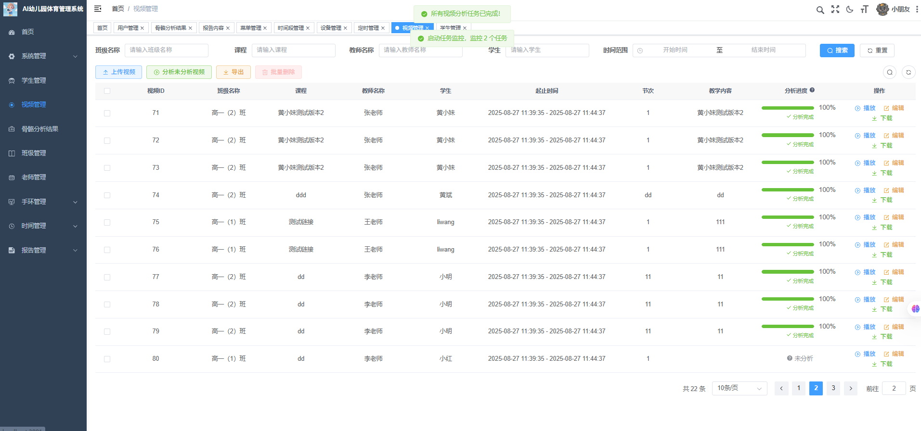Select the checkbox for video ID 71
The width and height of the screenshot is (921, 431).
pyautogui.click(x=107, y=113)
